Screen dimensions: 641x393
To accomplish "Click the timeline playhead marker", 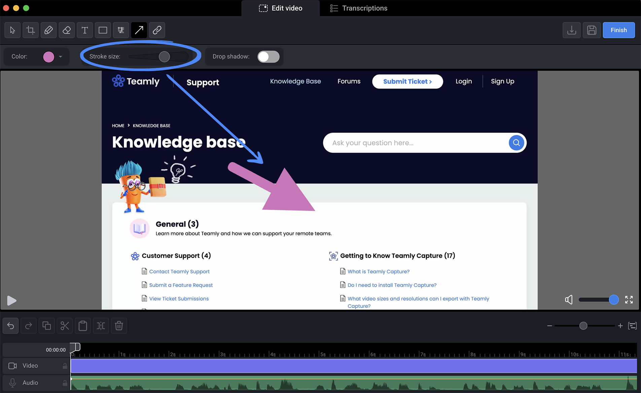I will [x=75, y=347].
